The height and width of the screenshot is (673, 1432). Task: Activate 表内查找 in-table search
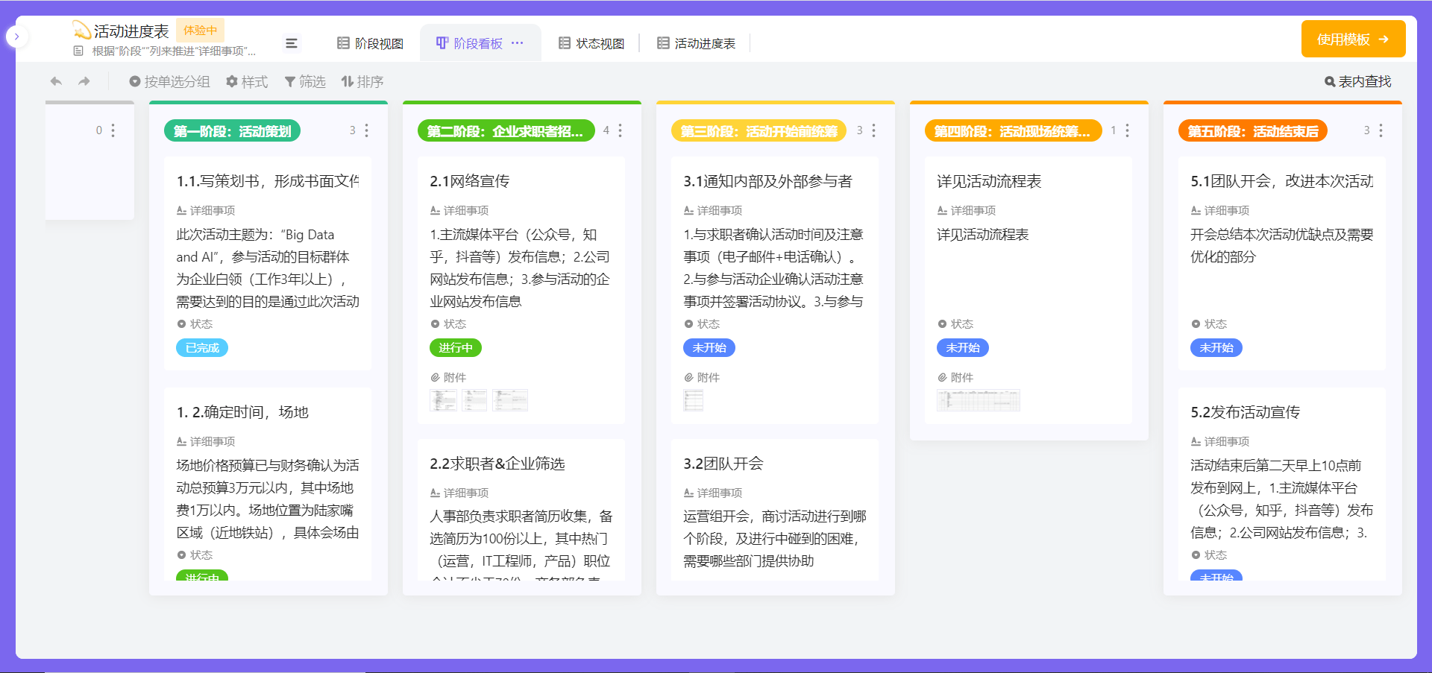[1357, 81]
